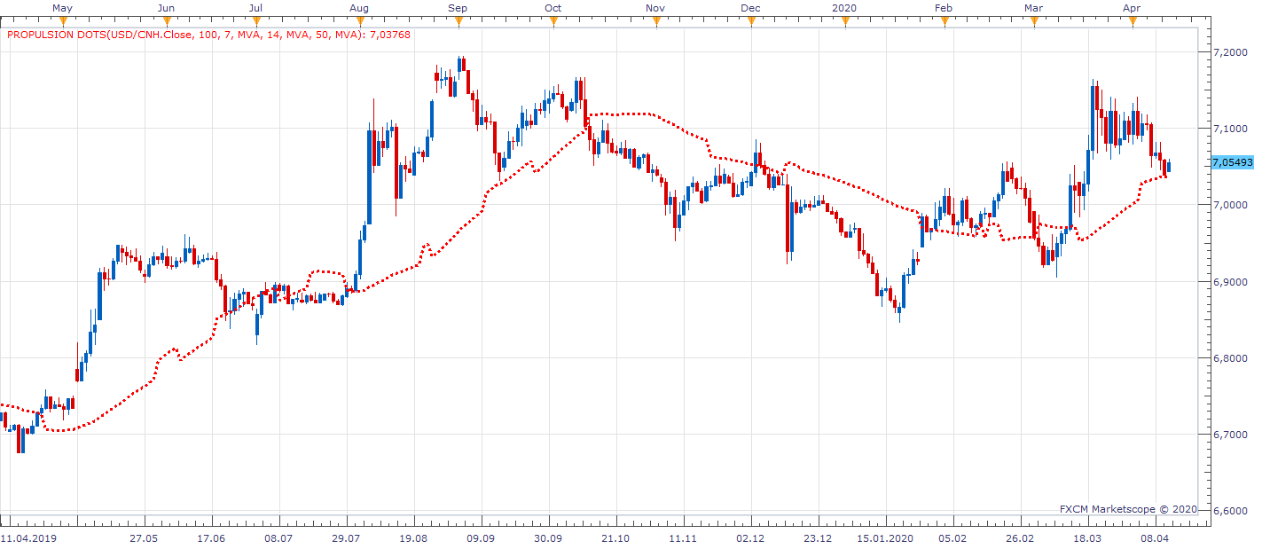
Task: Click the orange 2020 year marker
Action: click(845, 21)
